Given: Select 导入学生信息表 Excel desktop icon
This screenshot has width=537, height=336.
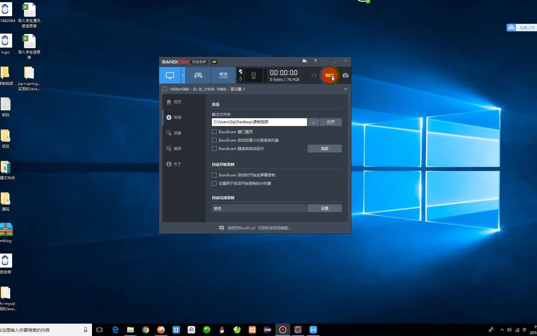Looking at the screenshot, I should pos(29,47).
